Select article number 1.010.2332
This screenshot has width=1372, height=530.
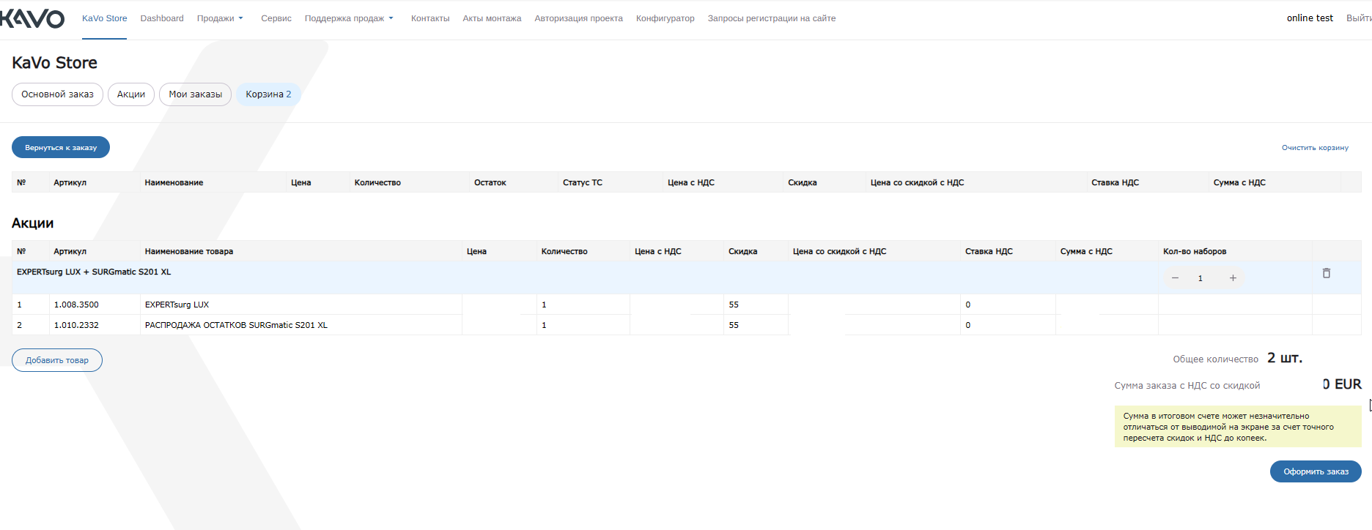[x=76, y=325]
